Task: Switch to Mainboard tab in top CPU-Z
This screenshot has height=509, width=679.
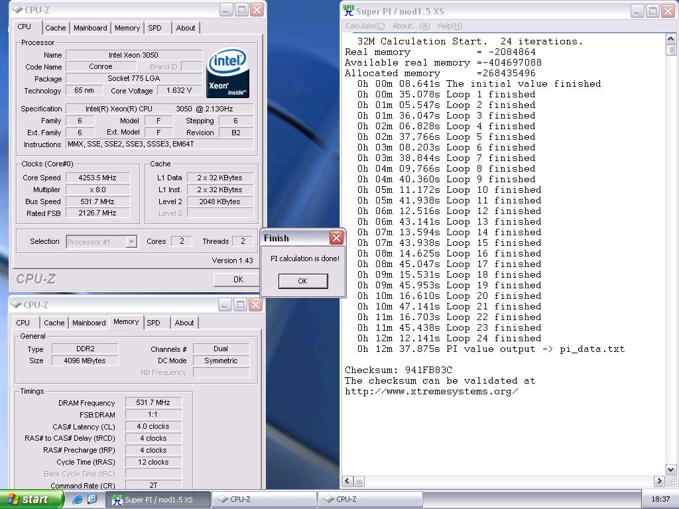Action: (90, 28)
